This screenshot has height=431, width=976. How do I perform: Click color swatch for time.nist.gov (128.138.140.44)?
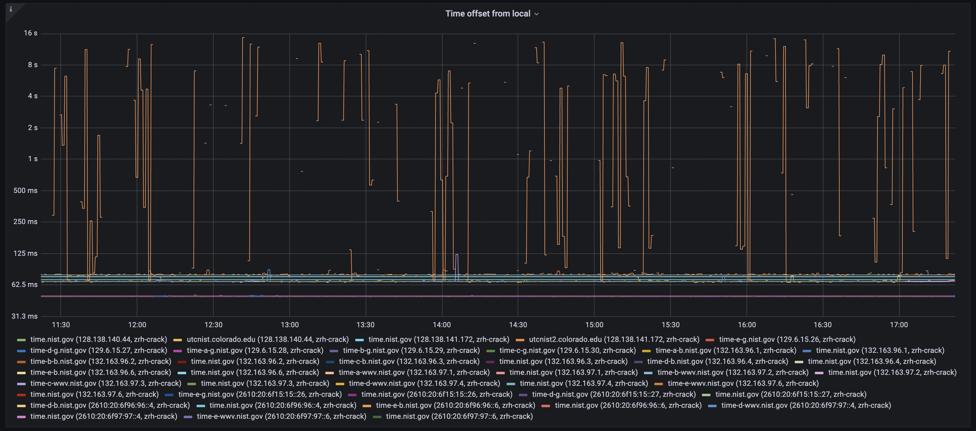tap(22, 340)
